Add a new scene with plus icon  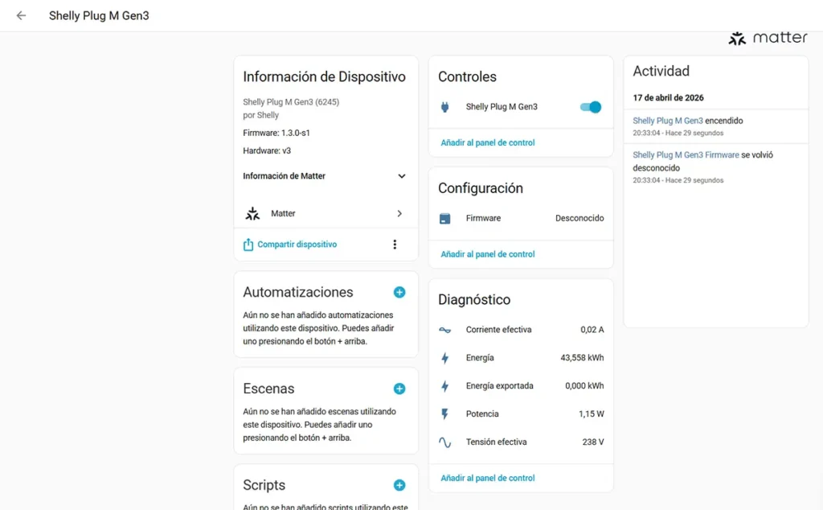pos(399,389)
